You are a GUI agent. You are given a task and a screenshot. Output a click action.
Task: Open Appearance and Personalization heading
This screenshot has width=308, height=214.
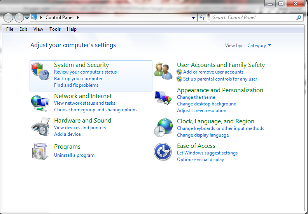pyautogui.click(x=220, y=90)
